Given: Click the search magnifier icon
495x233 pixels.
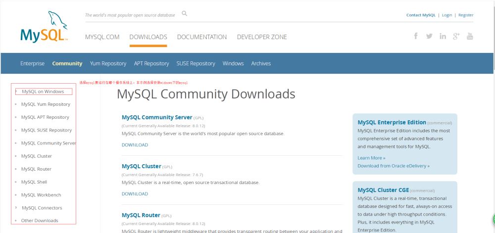Looking at the screenshot, I should click(185, 14).
